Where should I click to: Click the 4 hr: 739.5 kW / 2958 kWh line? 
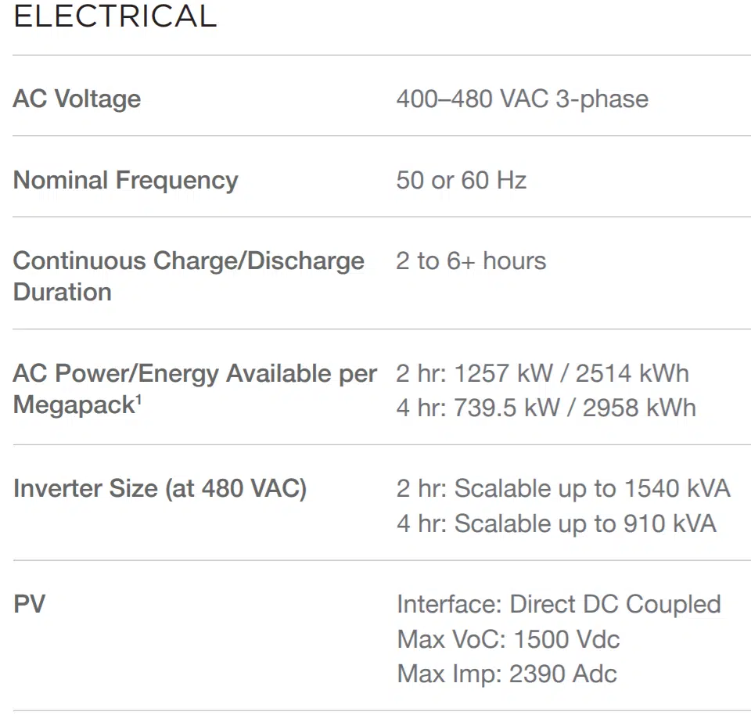click(545, 408)
